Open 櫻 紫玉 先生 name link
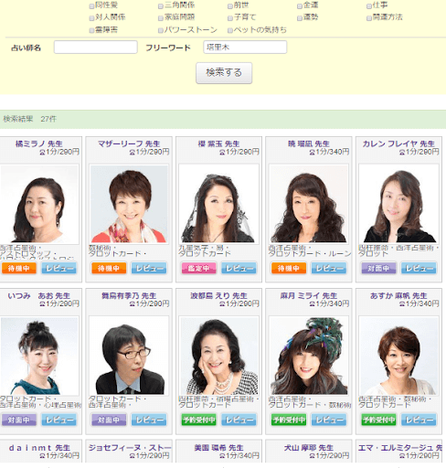Image resolution: width=446 pixels, height=468 pixels. [218, 144]
